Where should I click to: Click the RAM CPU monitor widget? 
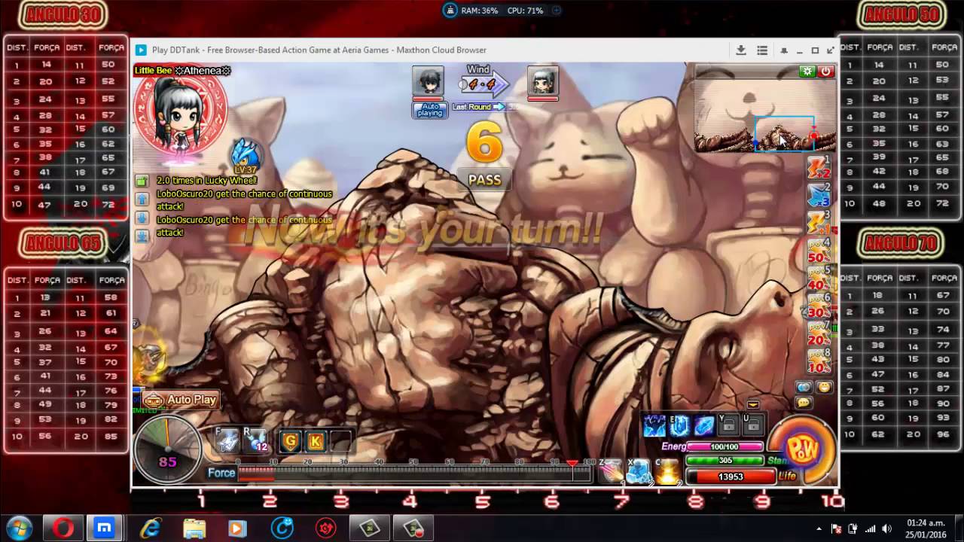502,11
